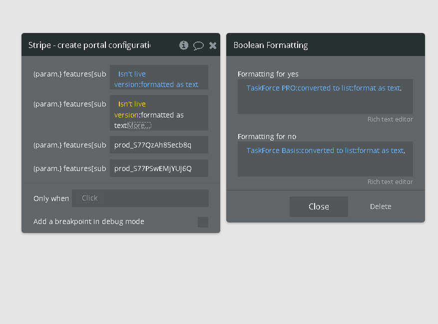The height and width of the screenshot is (324, 438).
Task: Edit the Formatting for no expression box
Action: [325, 165]
